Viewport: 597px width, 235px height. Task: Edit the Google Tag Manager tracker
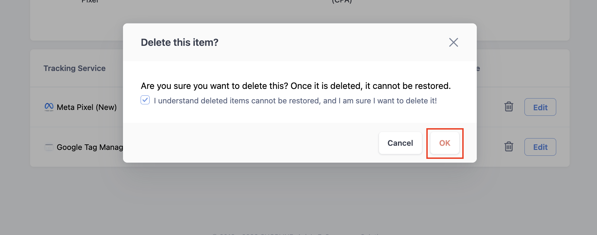(540, 147)
